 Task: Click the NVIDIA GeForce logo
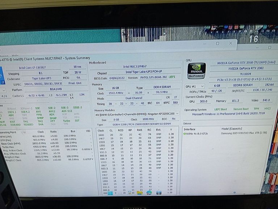point(197,71)
